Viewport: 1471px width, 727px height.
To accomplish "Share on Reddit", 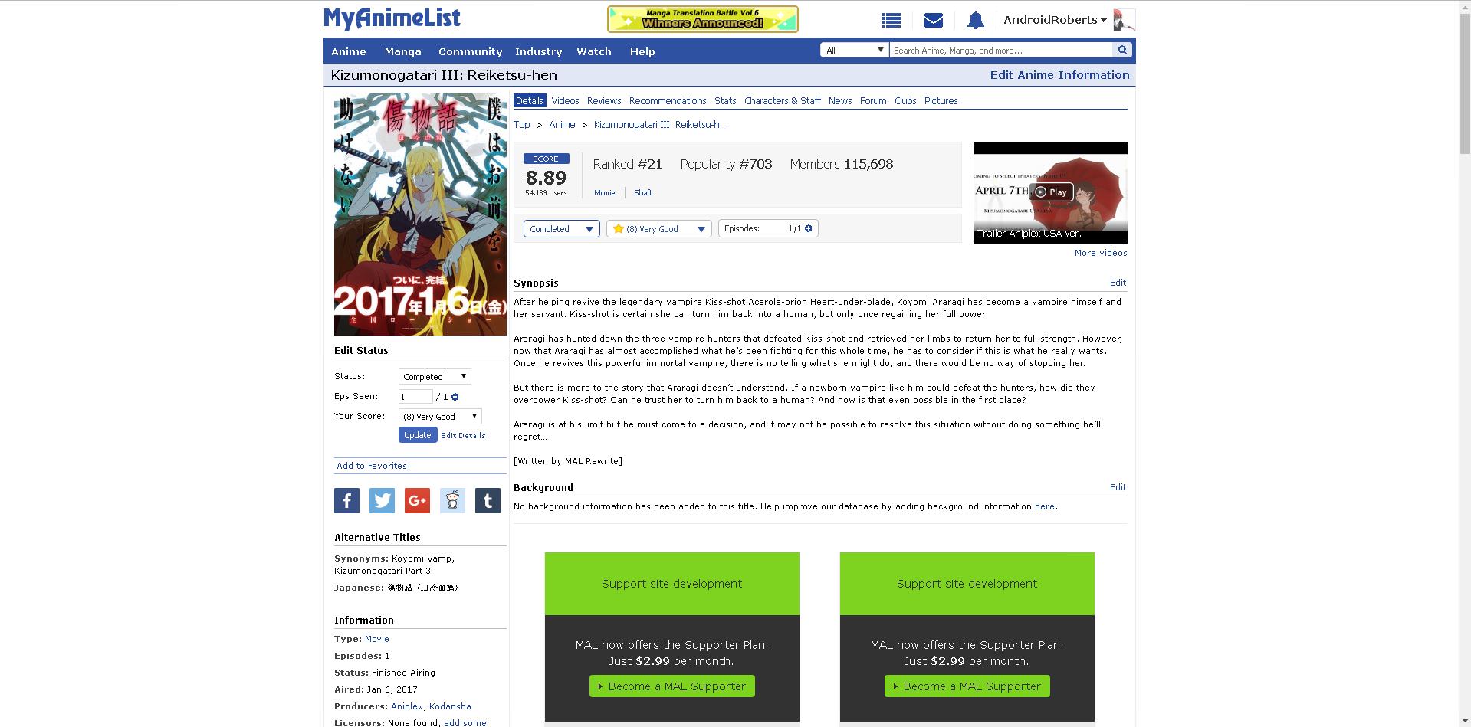I will (452, 501).
